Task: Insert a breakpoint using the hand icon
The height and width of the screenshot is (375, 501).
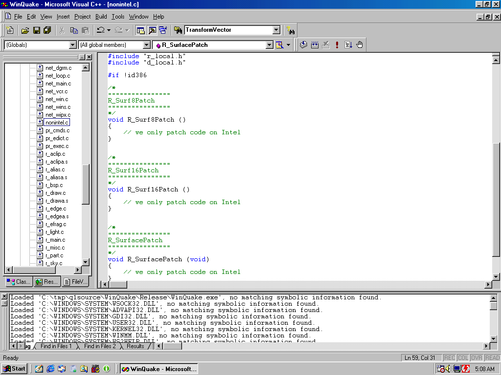Action: 360,45
